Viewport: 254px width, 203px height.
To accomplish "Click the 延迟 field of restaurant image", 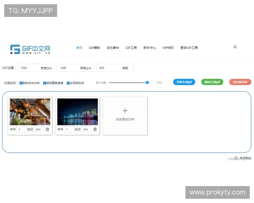I will 39,129.
